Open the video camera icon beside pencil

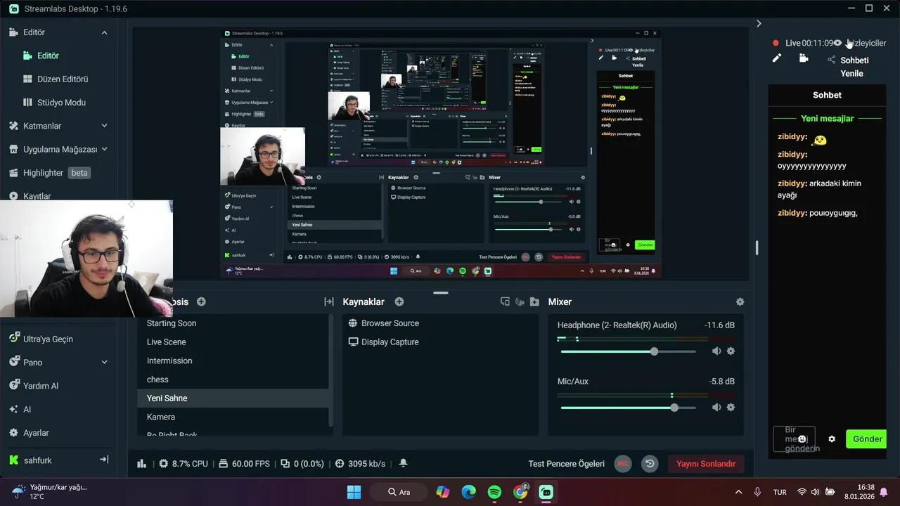[804, 58]
